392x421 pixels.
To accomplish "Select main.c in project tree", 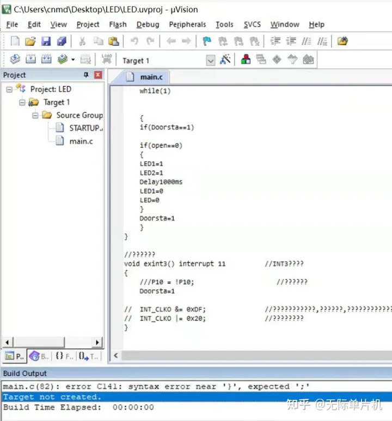I will point(75,141).
